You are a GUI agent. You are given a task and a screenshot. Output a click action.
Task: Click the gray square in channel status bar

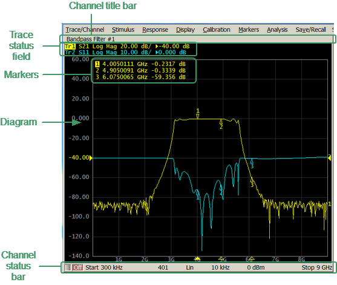click(x=68, y=267)
